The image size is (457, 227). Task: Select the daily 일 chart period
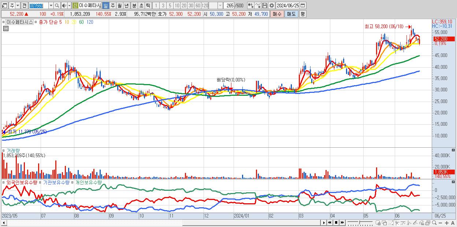click(x=106, y=5)
